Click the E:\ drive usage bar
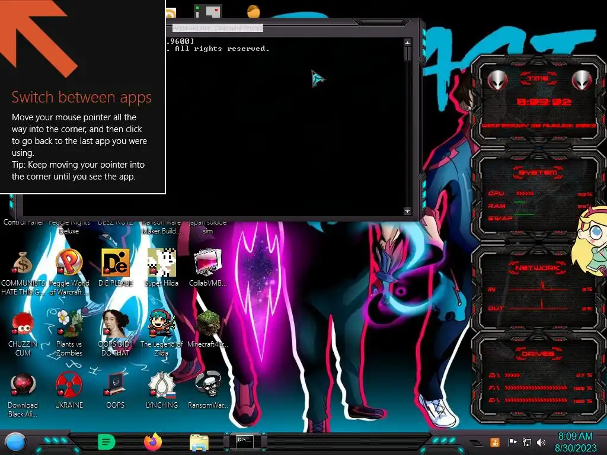The width and height of the screenshot is (607, 455). pyautogui.click(x=536, y=400)
